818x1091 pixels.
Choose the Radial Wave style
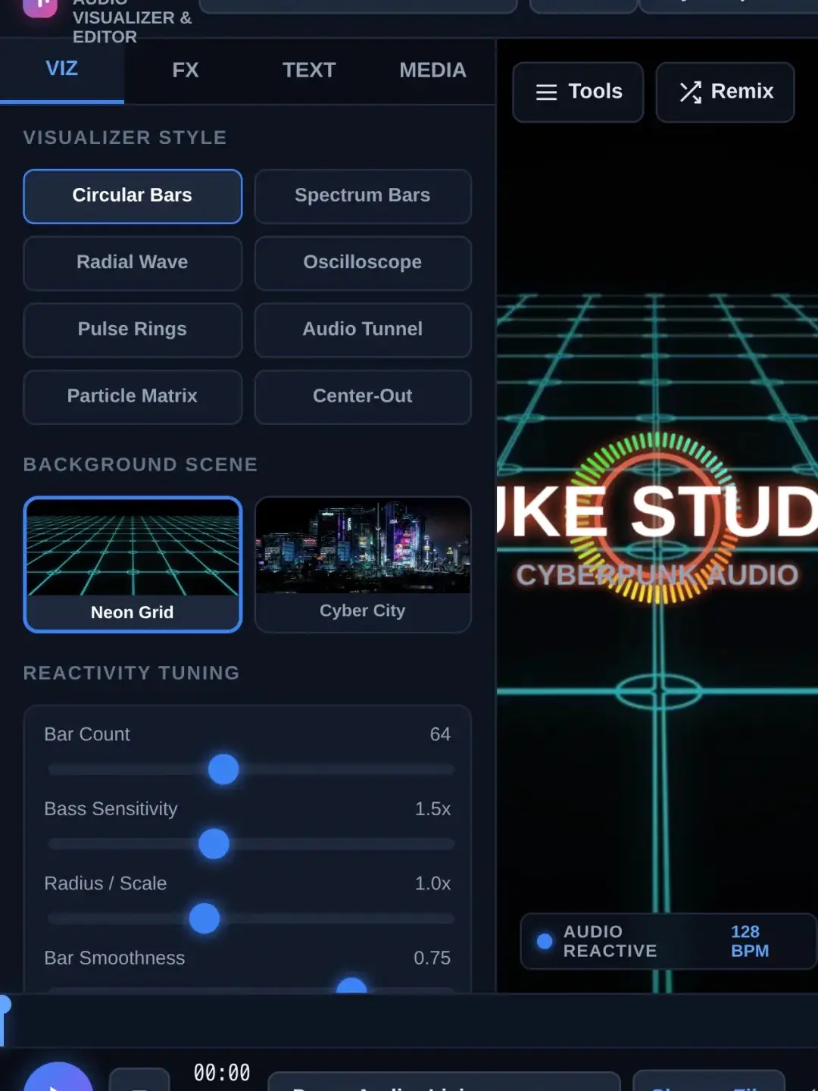(133, 263)
